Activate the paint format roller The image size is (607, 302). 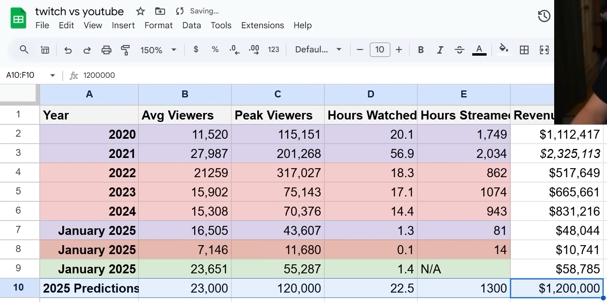click(x=125, y=50)
